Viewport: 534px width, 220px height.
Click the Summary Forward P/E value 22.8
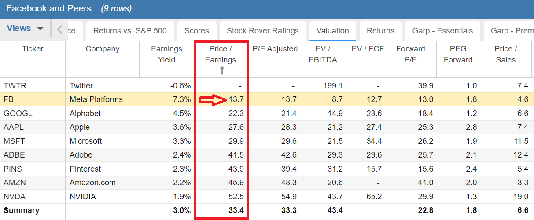click(426, 210)
